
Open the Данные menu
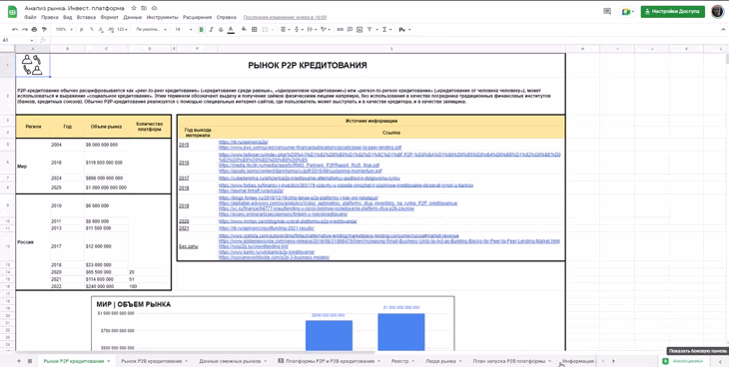tap(133, 17)
